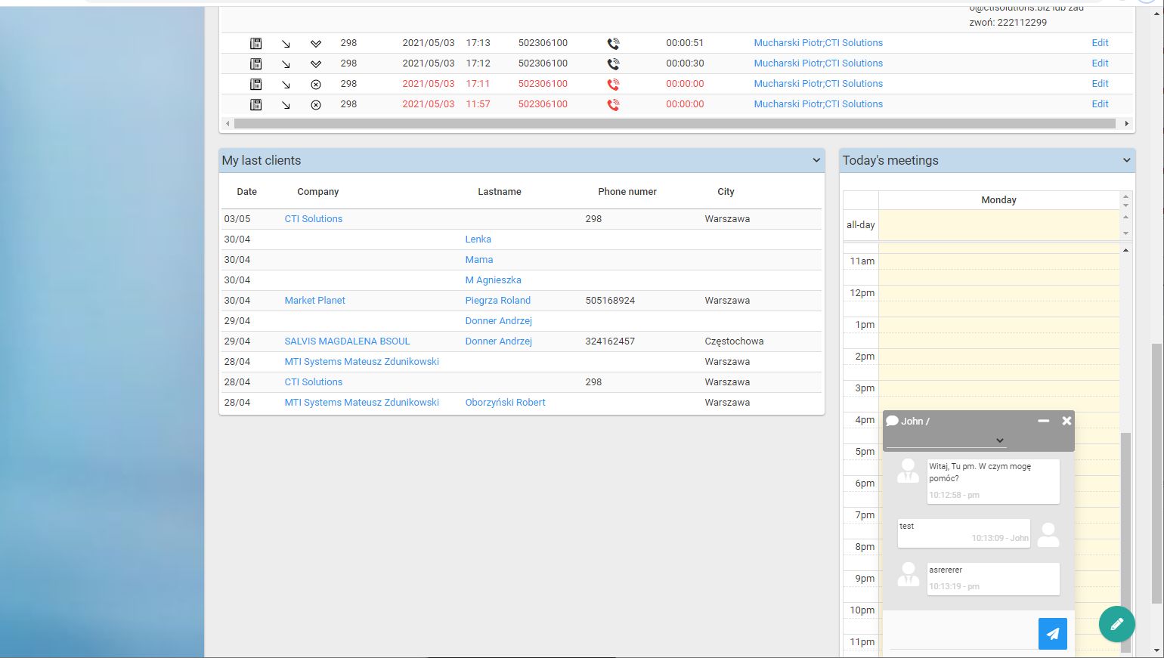Screen dimensions: 1164x658
Task: Click John's avatar beside the test message
Action: pyautogui.click(x=1048, y=534)
